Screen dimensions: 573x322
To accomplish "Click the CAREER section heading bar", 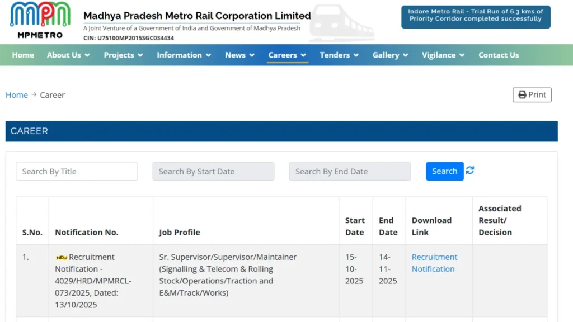I will pos(281,131).
